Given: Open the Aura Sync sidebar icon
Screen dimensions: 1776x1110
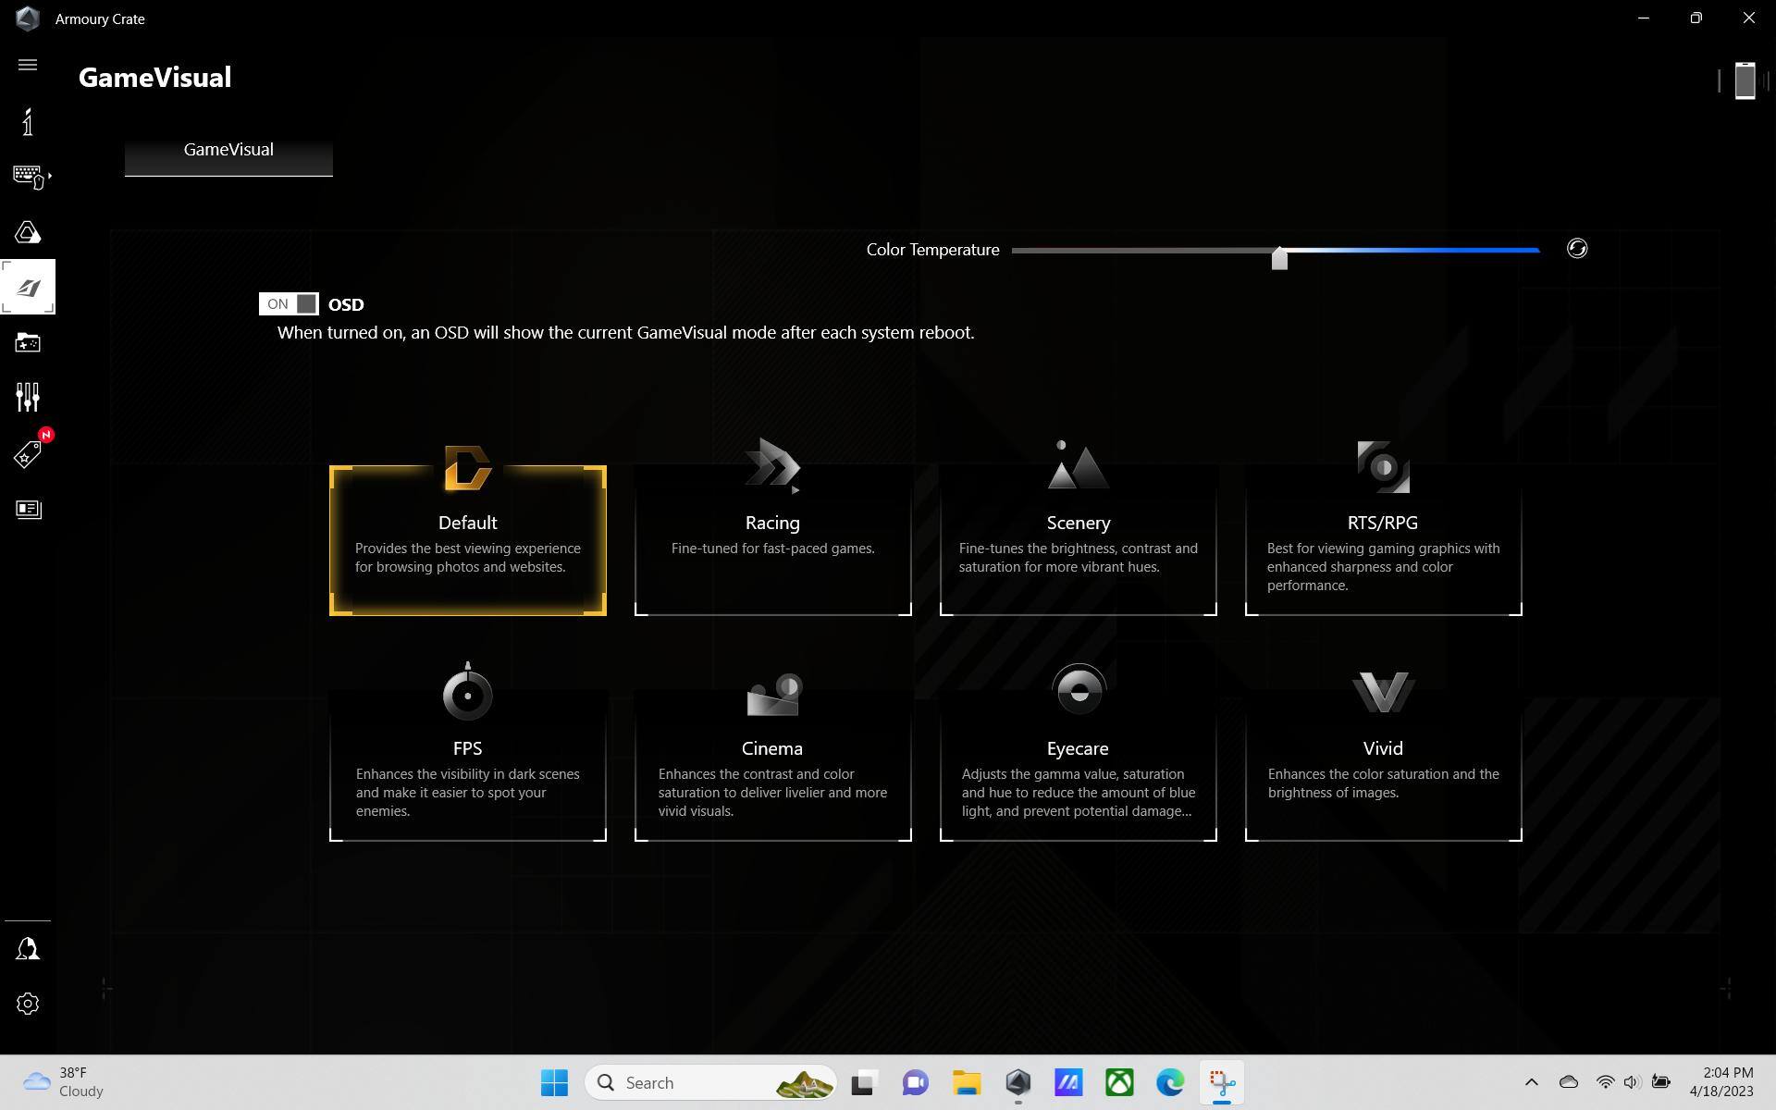Looking at the screenshot, I should pyautogui.click(x=28, y=232).
